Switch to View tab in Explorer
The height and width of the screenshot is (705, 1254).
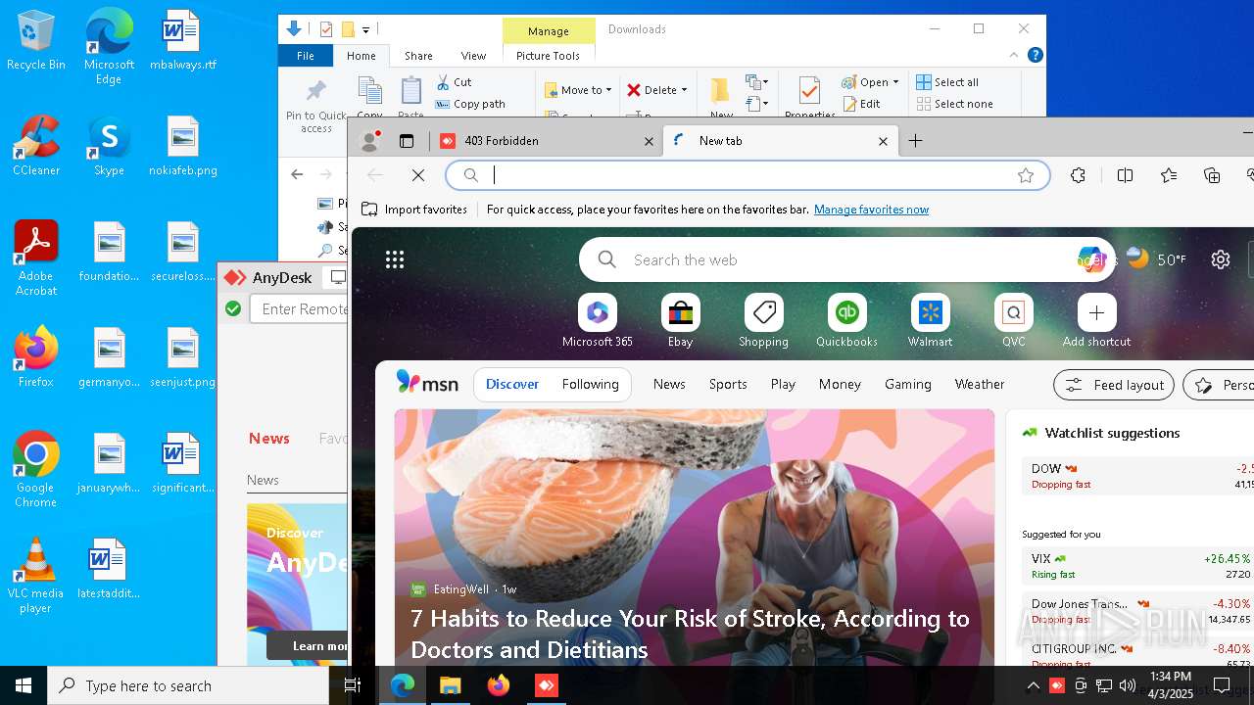coord(473,56)
